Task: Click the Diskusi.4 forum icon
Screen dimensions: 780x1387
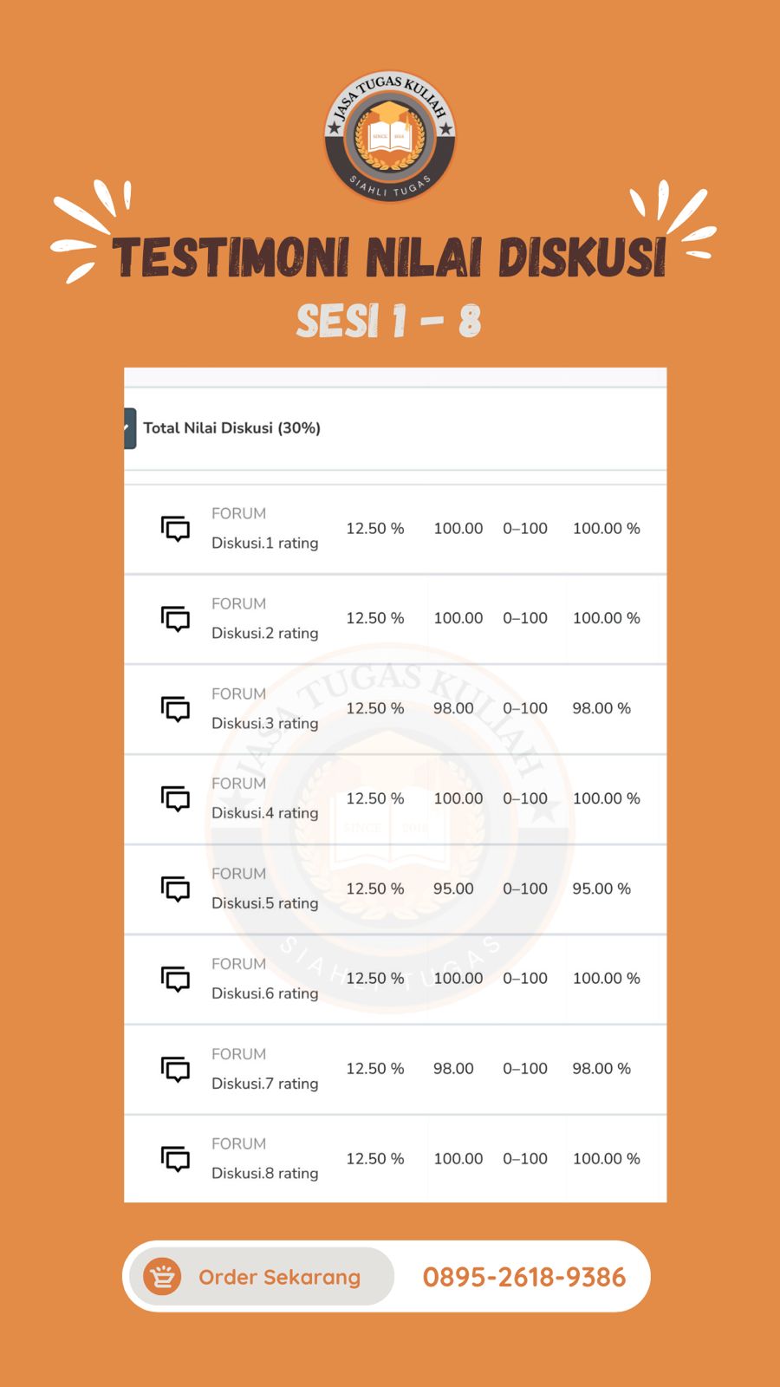Action: click(x=176, y=799)
